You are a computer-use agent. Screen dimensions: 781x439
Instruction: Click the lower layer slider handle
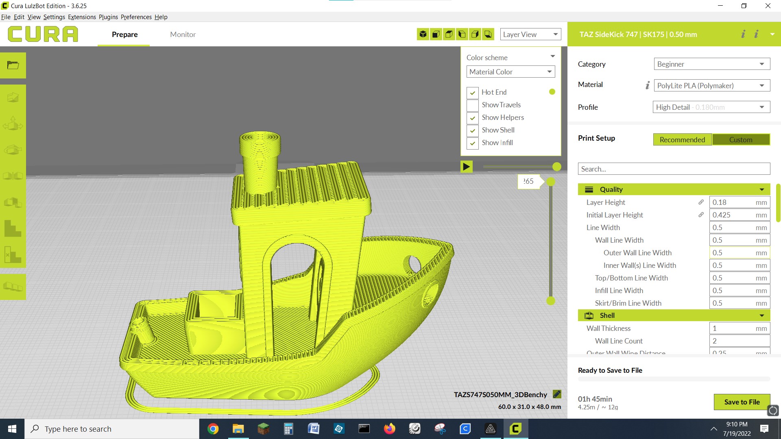(x=551, y=301)
